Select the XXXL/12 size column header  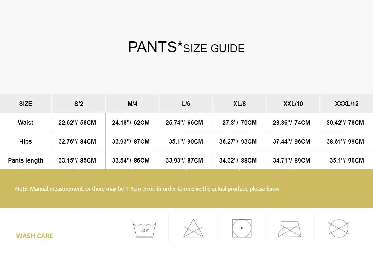pyautogui.click(x=347, y=104)
